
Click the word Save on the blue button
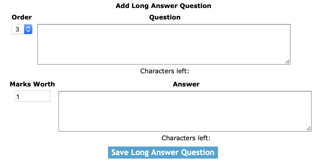[120, 152]
